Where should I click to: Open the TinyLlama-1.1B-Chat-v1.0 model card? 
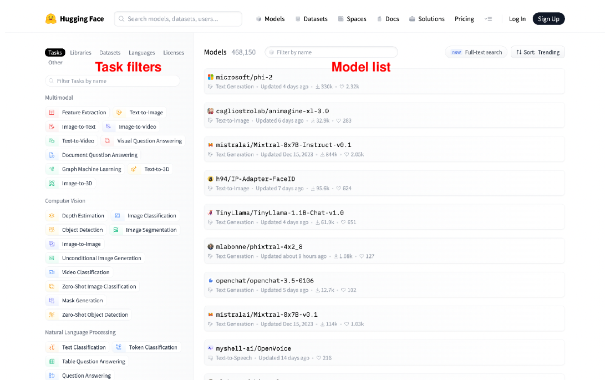(x=384, y=217)
